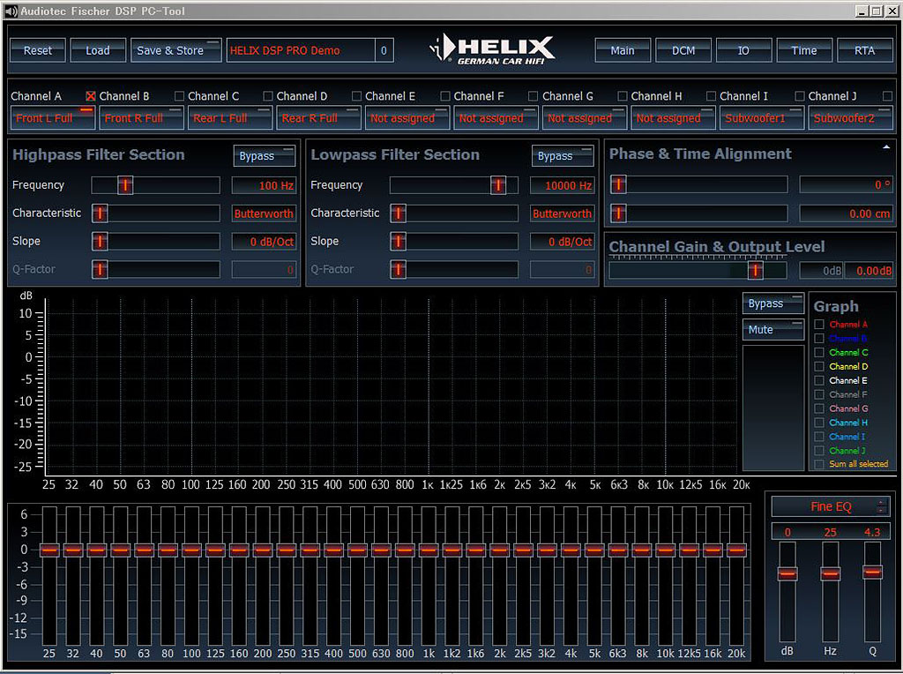Select the Subwoofer2 channel button
This screenshot has height=674, width=903.
tap(851, 118)
